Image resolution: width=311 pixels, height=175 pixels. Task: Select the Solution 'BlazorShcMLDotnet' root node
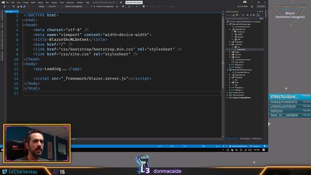(x=245, y=21)
